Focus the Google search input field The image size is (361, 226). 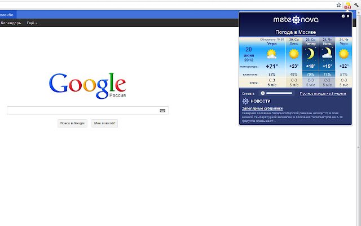pos(87,111)
